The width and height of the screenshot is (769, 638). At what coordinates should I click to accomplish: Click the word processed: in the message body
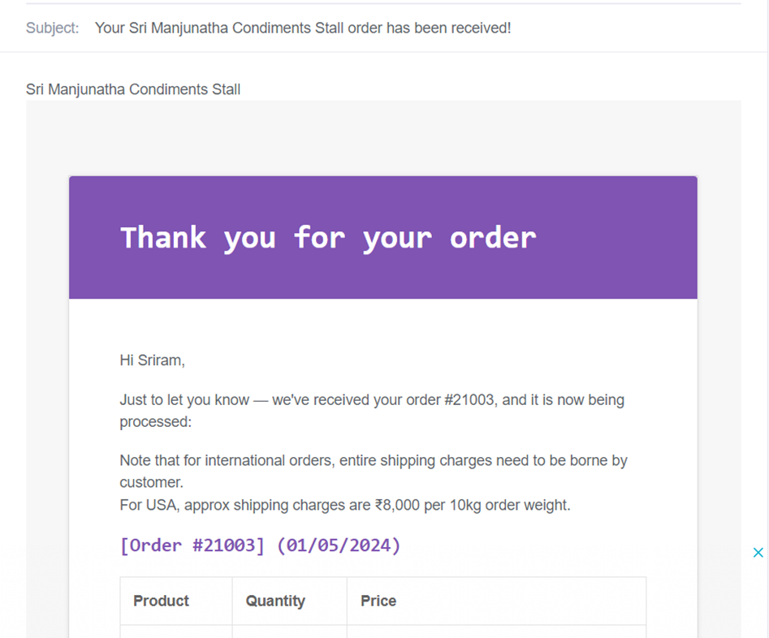point(155,422)
